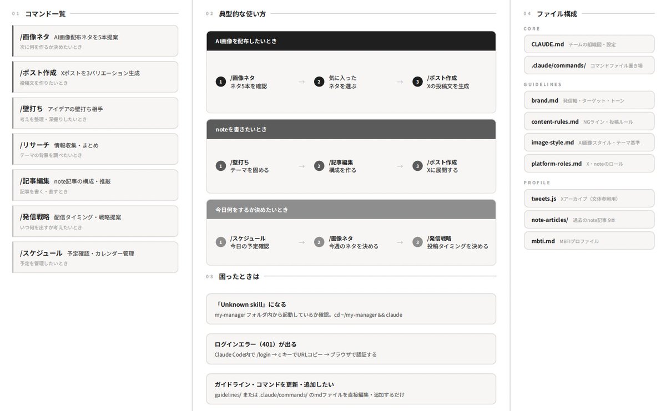Select the /発信戦略 command card with 配信タイミング・戦略提案
666x411 pixels.
click(95, 221)
